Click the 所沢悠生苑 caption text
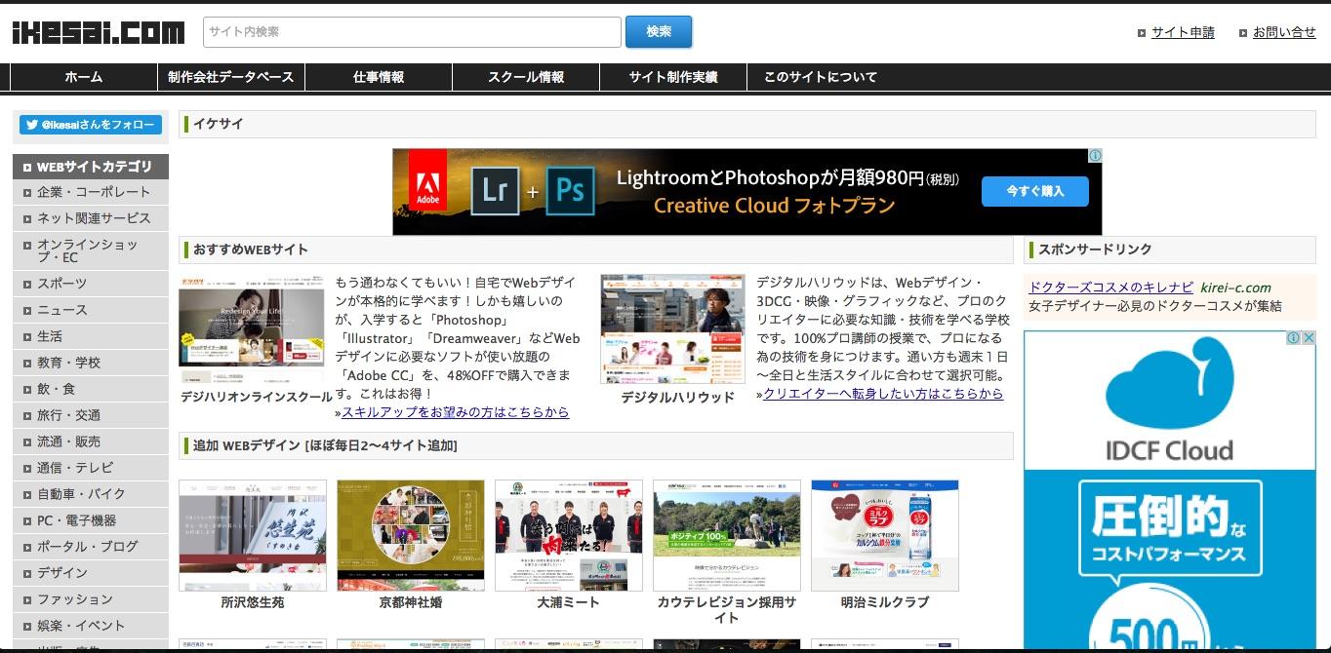The image size is (1331, 653). click(253, 602)
